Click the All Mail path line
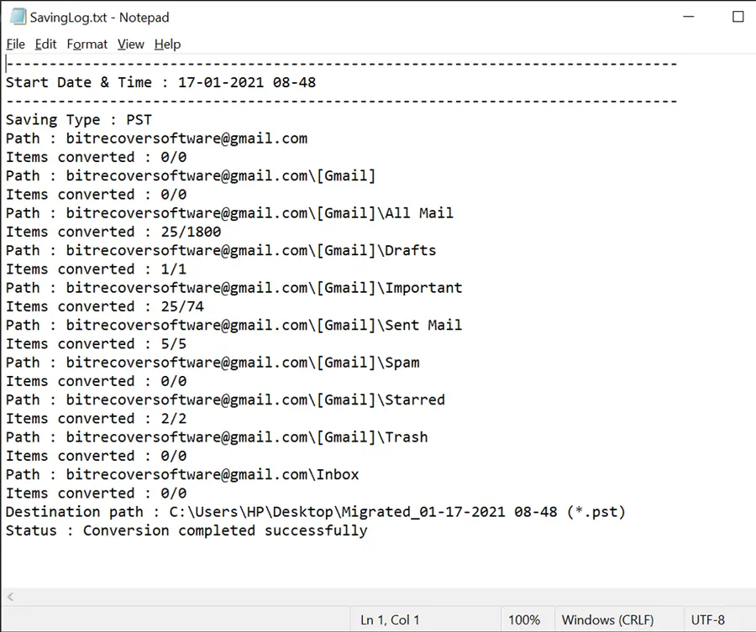This screenshot has height=632, width=756. [x=229, y=213]
